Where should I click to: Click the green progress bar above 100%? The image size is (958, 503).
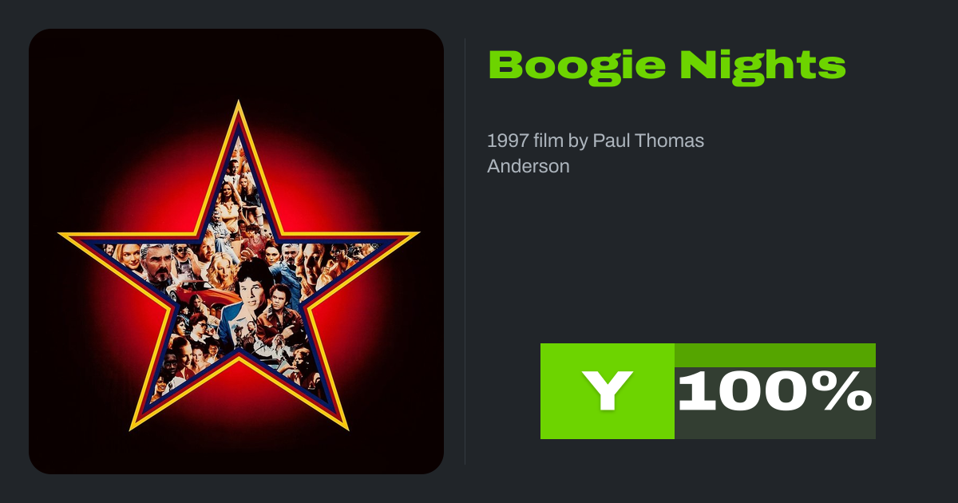click(775, 354)
